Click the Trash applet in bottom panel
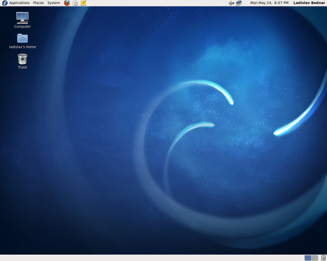Screen dimensions: 327x261 pos(323,258)
